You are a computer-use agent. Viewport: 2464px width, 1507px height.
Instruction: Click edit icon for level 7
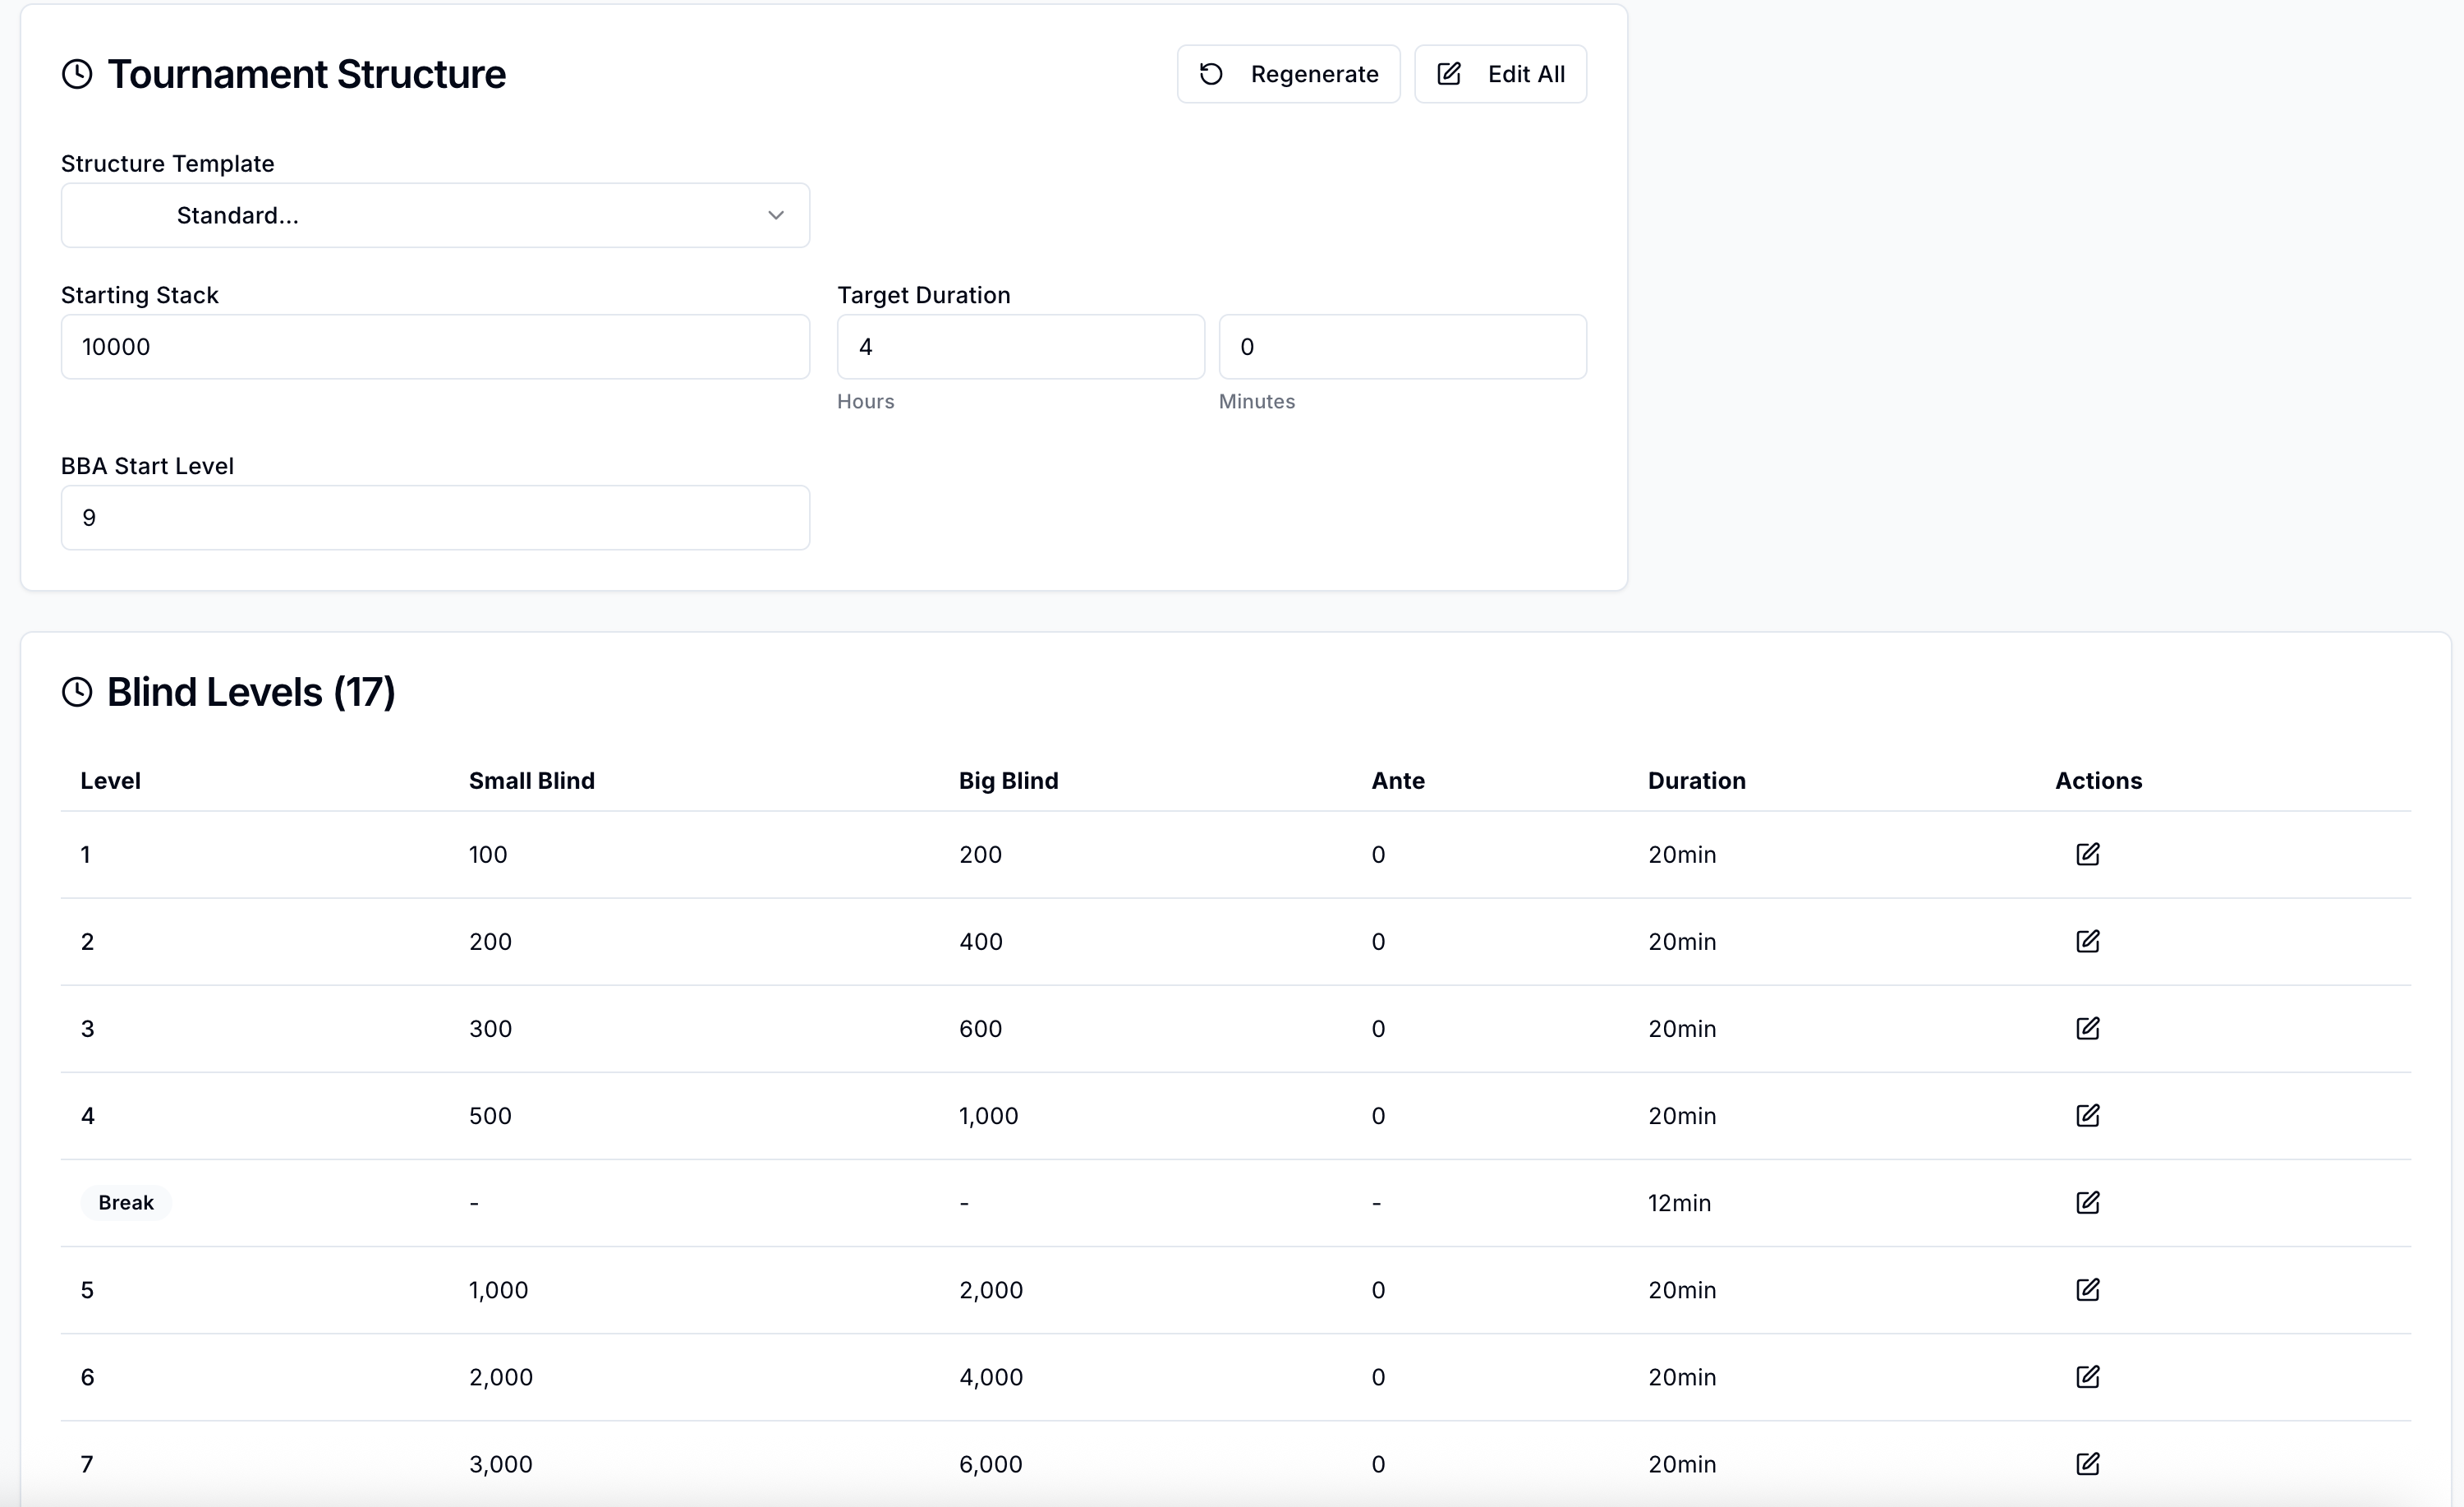click(2087, 1464)
